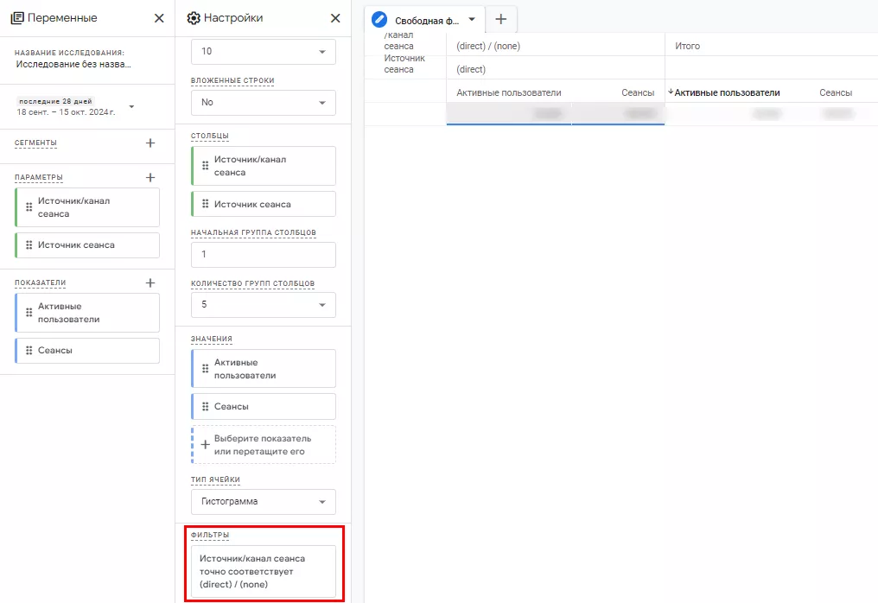Click drag handle of Источник сеанса in Столбцы
This screenshot has height=603, width=878.
tap(206, 205)
